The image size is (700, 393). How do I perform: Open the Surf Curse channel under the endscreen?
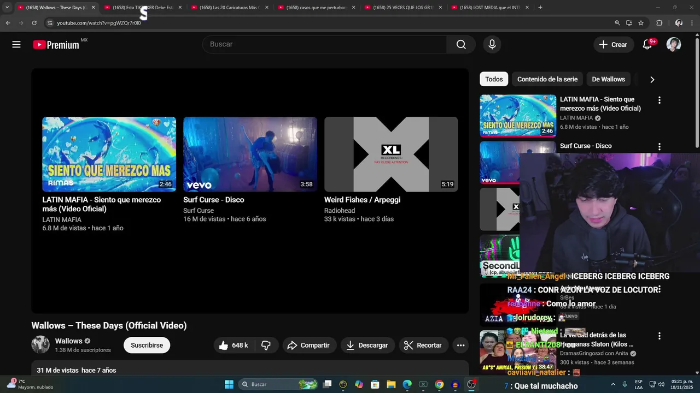[x=199, y=211]
